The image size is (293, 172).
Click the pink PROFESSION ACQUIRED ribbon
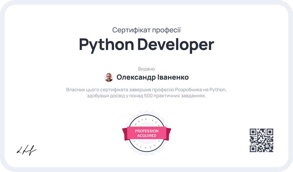(x=147, y=133)
